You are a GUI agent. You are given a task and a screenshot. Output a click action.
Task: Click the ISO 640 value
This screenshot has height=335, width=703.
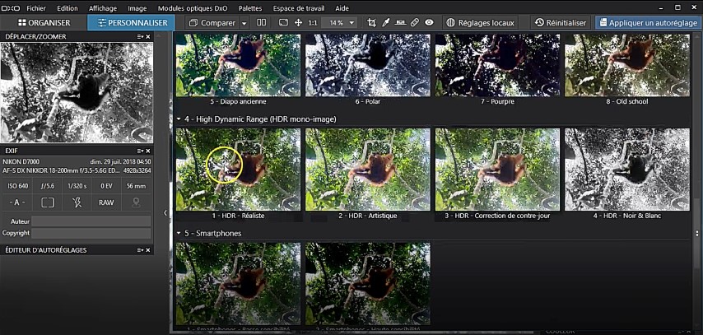click(x=18, y=186)
